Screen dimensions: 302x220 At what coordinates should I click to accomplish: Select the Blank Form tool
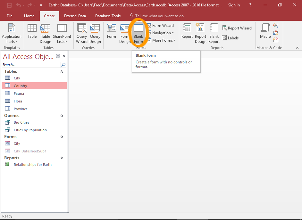click(x=138, y=33)
